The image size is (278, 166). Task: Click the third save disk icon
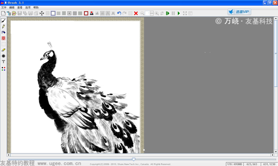[x=31, y=13]
